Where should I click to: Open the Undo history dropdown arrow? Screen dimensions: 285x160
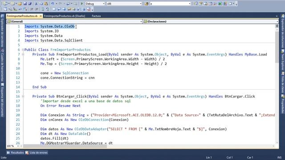click(x=57, y=4)
